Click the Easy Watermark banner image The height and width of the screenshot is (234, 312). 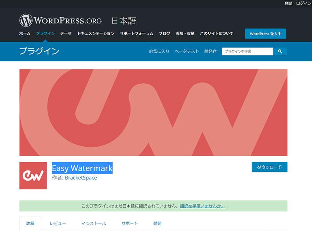tap(153, 112)
